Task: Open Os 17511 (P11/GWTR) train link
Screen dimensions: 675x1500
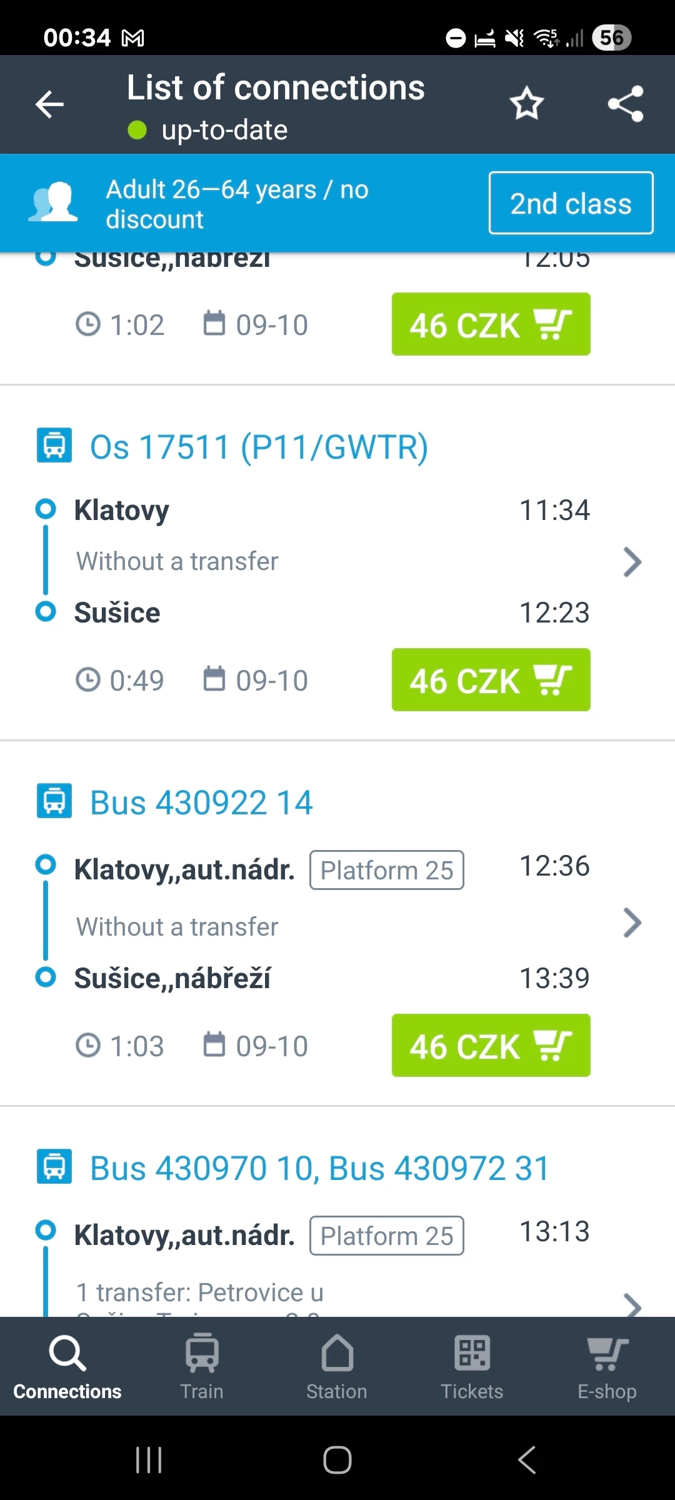Action: (x=259, y=447)
